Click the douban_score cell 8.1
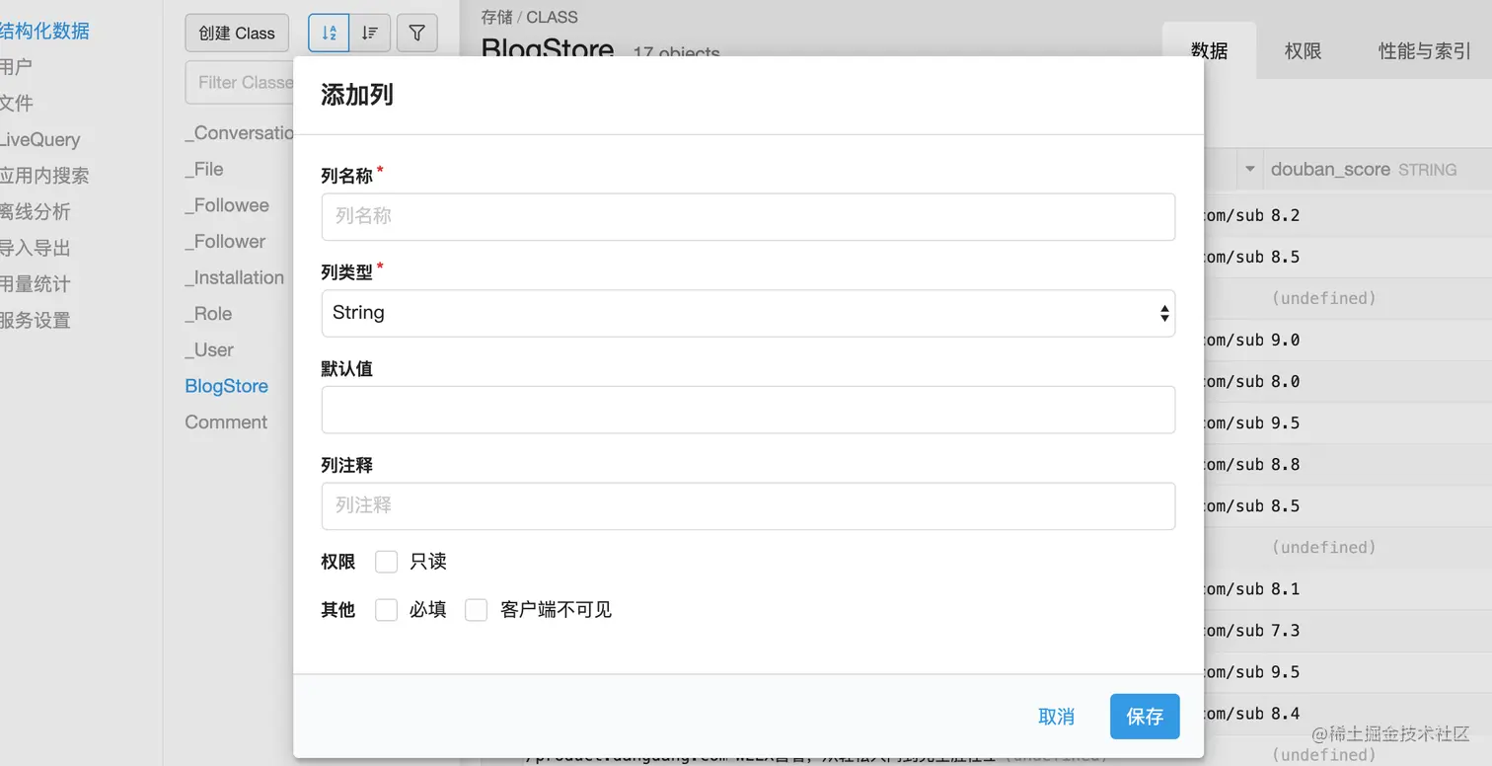This screenshot has height=766, width=1492. click(x=1285, y=589)
